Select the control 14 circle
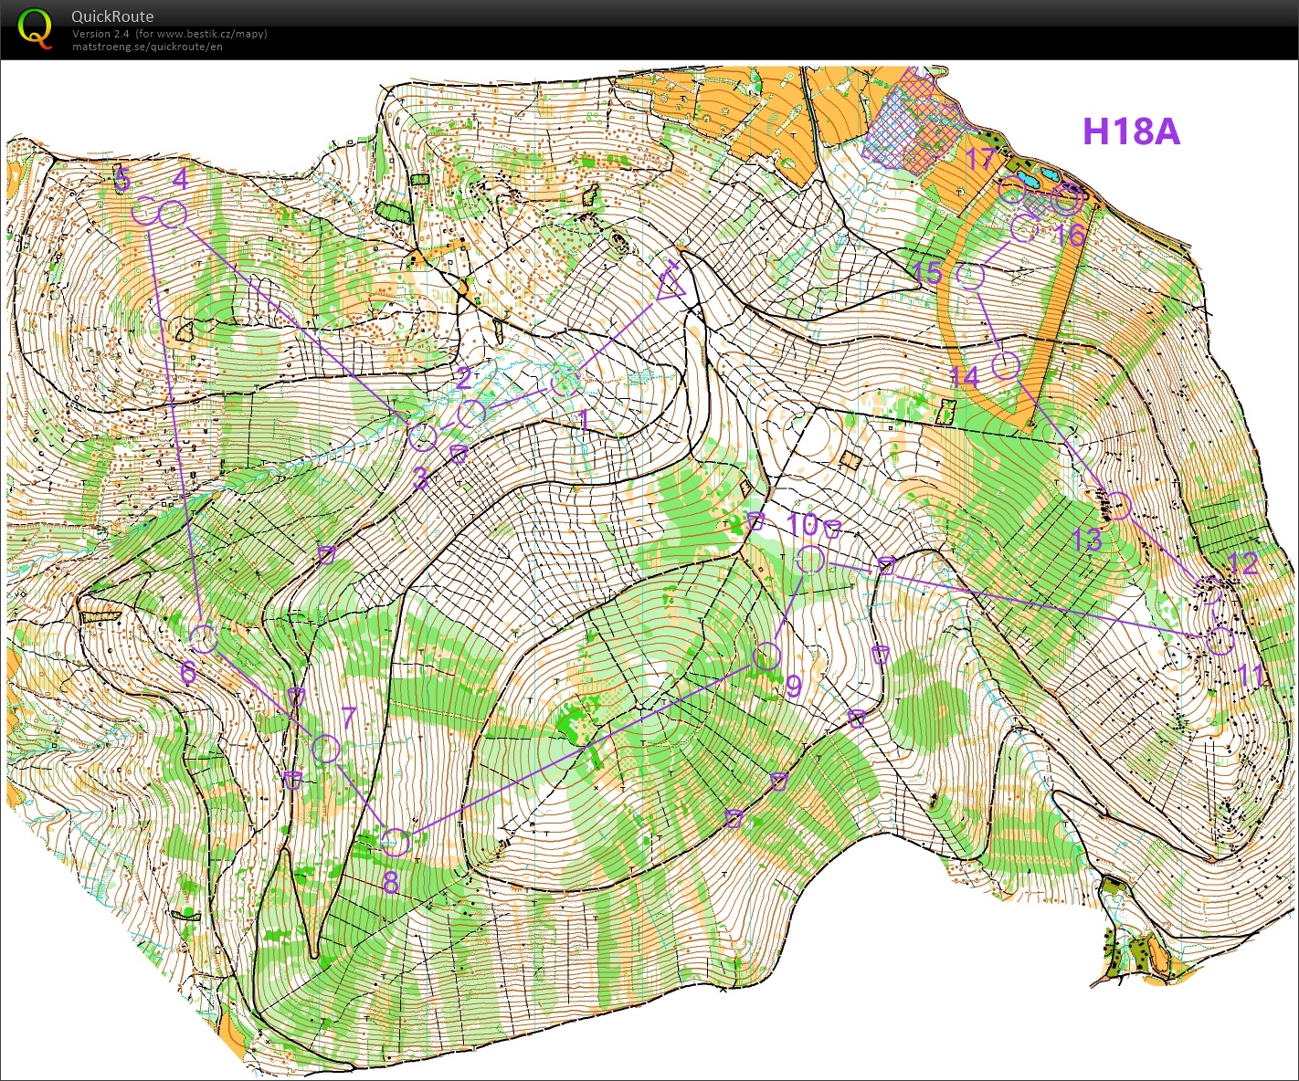Image resolution: width=1299 pixels, height=1081 pixels. (x=1006, y=365)
